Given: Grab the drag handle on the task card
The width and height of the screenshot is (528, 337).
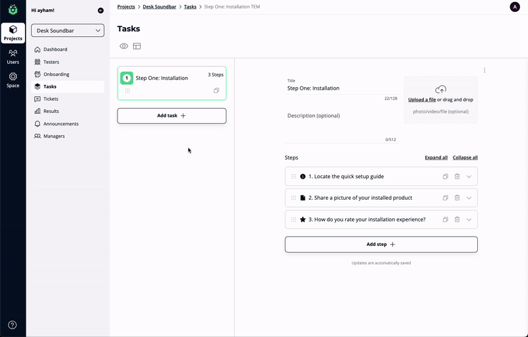Looking at the screenshot, I should (127, 91).
